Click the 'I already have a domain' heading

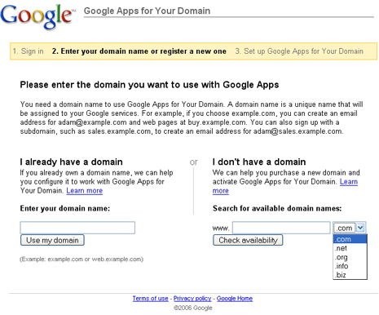click(x=71, y=162)
